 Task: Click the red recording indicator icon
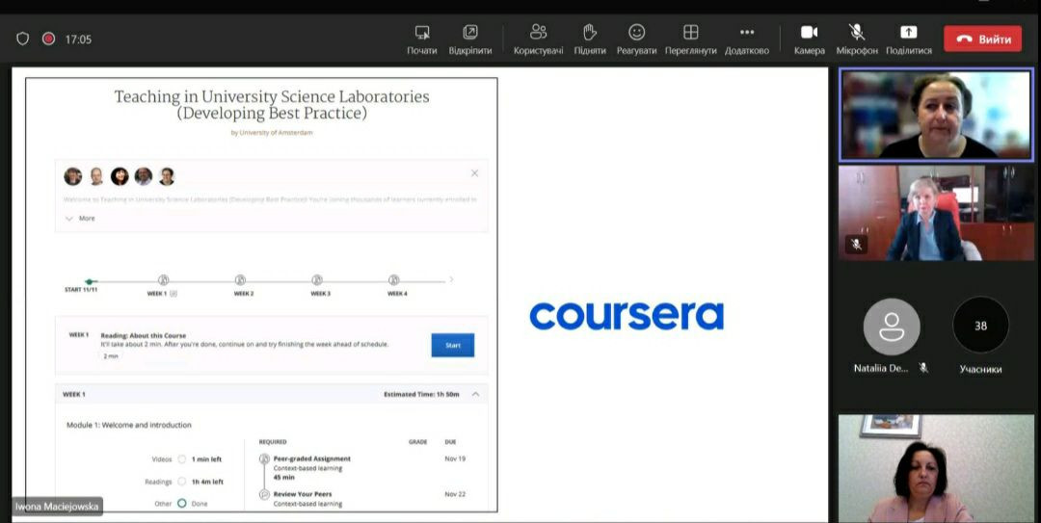click(48, 39)
